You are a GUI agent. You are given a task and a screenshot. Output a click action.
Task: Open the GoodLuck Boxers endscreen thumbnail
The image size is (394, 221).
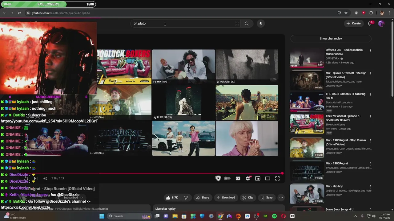coord(124,67)
